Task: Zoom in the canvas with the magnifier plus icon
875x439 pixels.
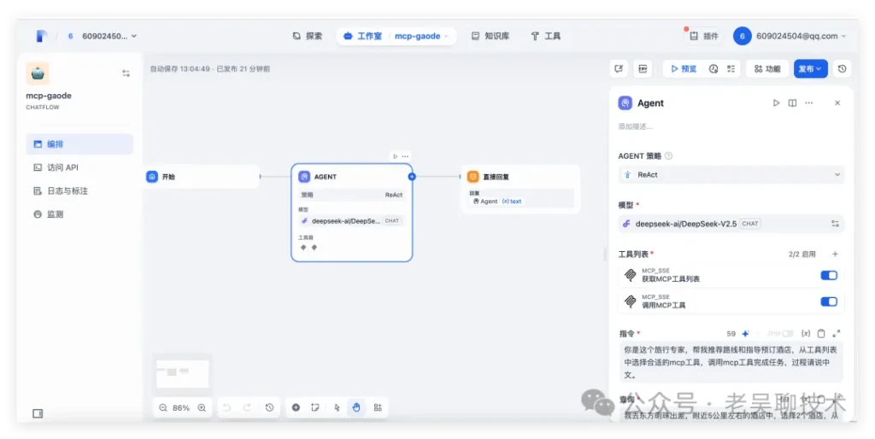Action: (202, 407)
